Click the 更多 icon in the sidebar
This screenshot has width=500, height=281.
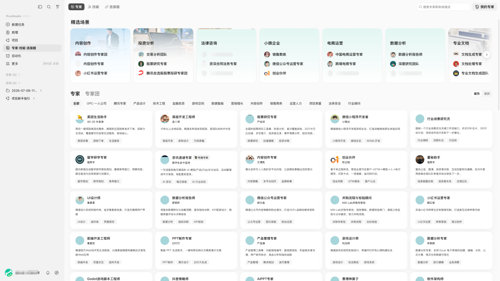(x=8, y=64)
